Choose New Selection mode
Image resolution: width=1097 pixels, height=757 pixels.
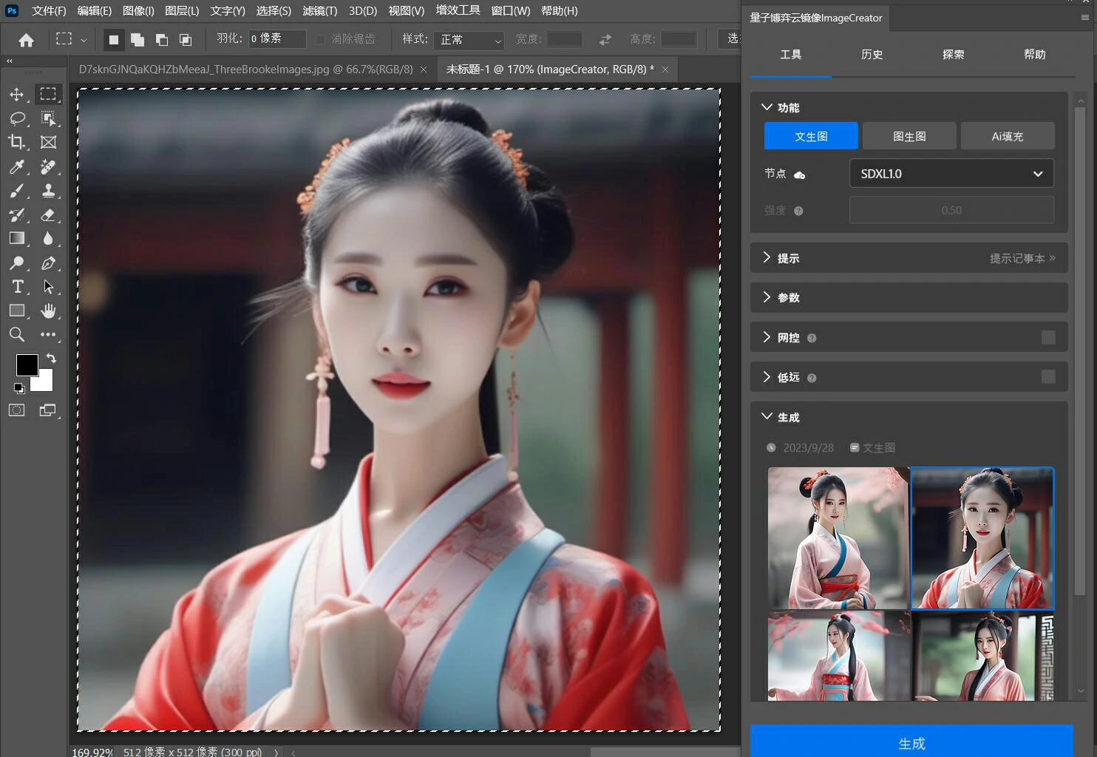[x=113, y=39]
